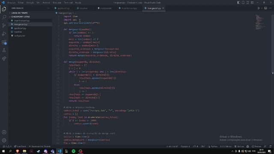Viewport: 274px width, 154px height.
Task: Open the Source Control view
Action: [x=4, y=26]
